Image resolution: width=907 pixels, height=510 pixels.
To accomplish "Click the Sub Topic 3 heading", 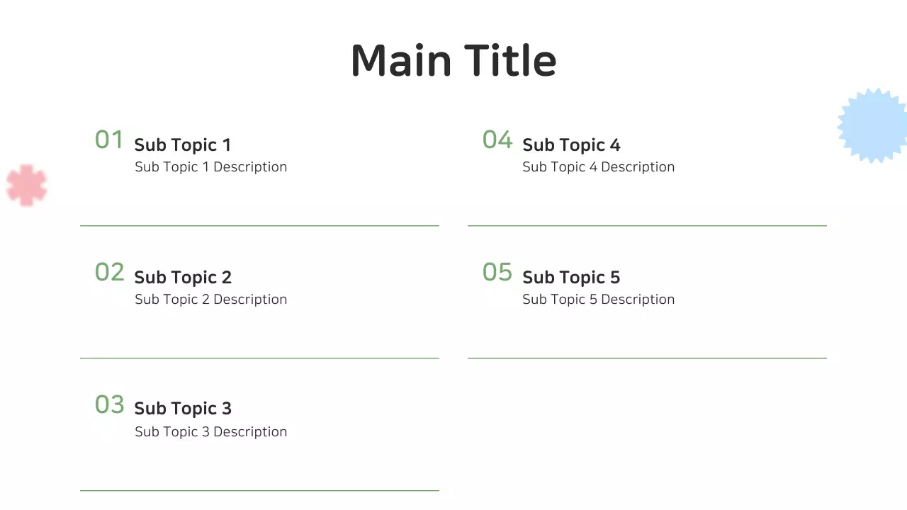I will (182, 409).
